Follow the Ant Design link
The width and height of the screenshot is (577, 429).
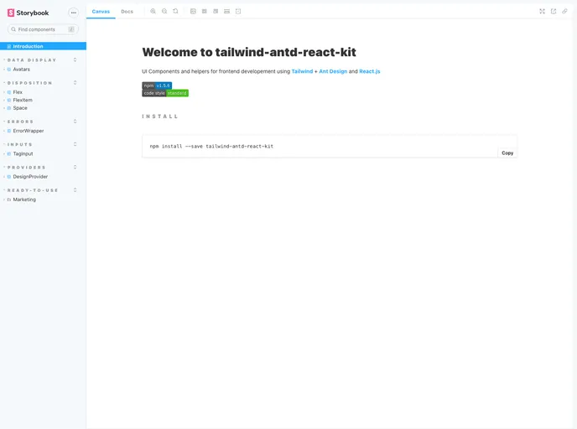coord(333,71)
